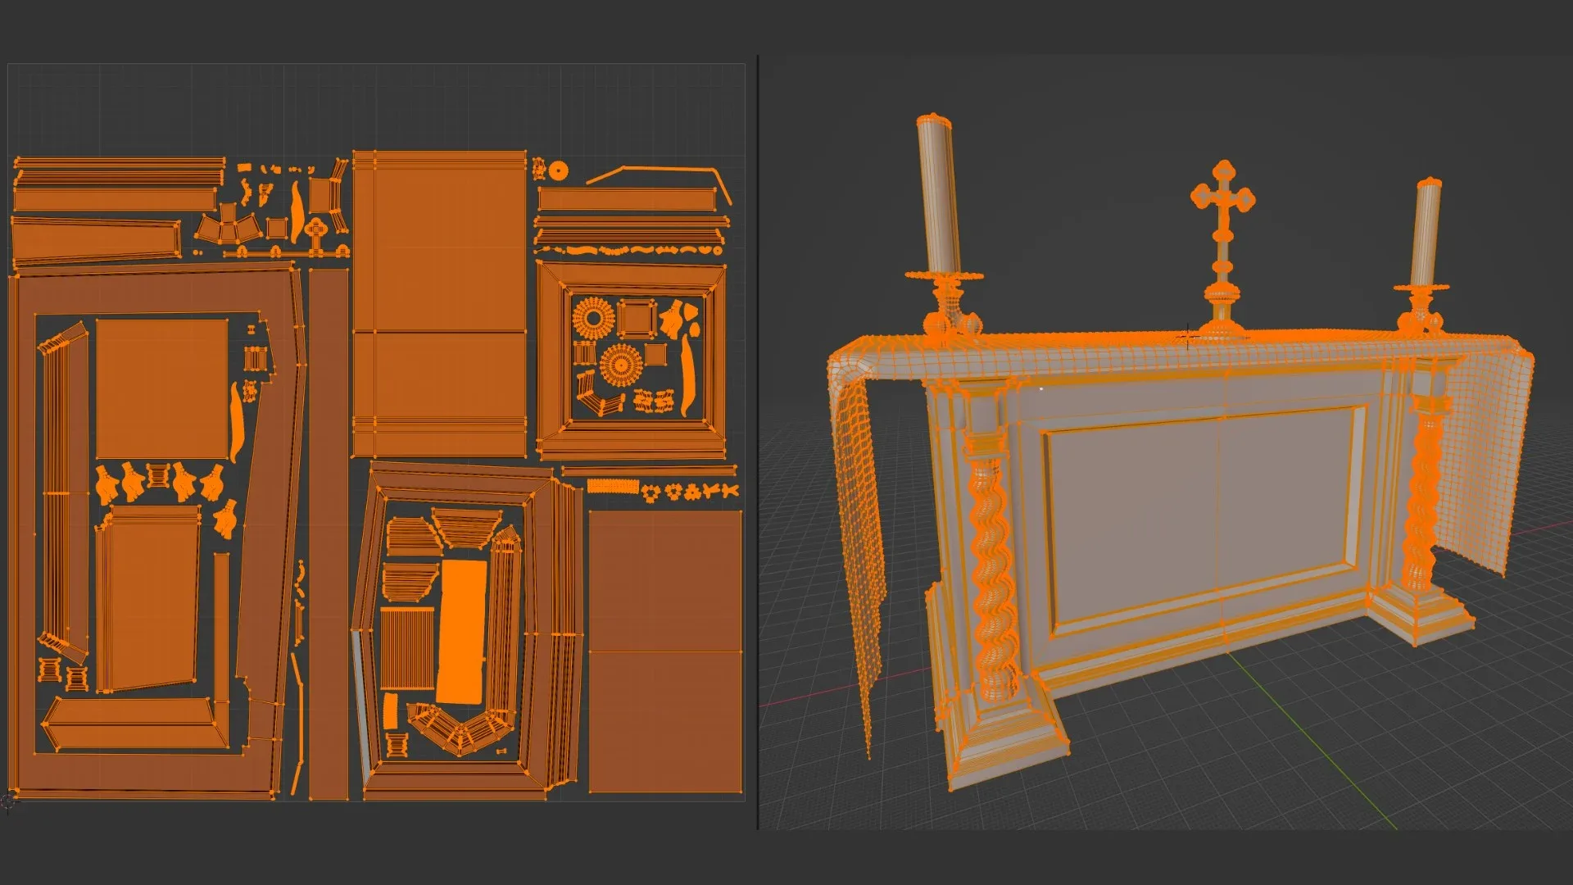Click the bright solid orange UV island

click(462, 631)
